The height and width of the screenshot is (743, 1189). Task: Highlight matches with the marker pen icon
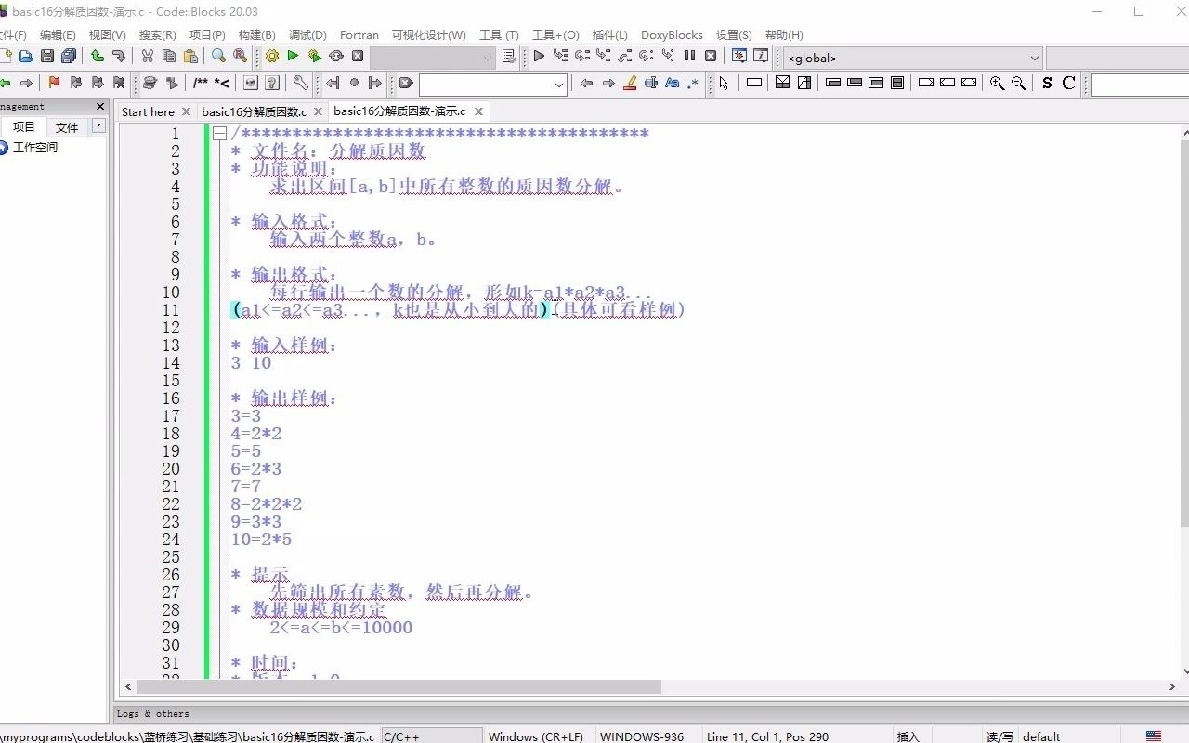630,83
